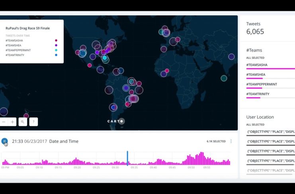
Task: Zoom in the map with plus button
Action: point(12,122)
